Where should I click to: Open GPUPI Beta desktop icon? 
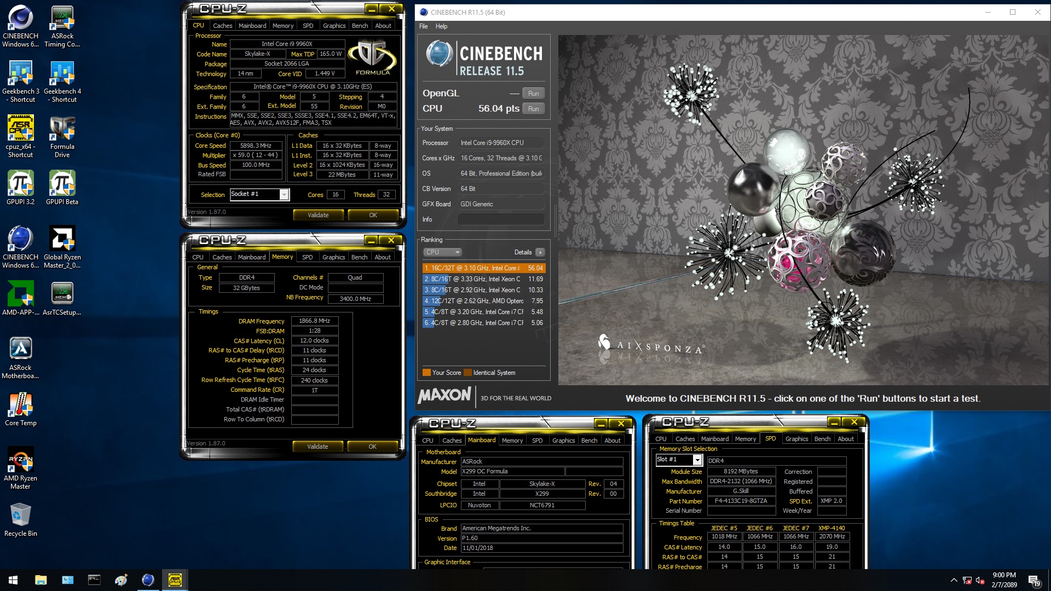coord(62,188)
